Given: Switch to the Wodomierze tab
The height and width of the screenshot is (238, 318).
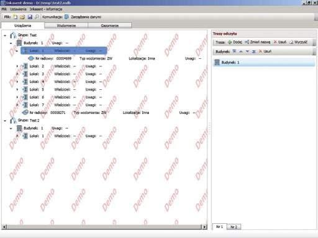Looking at the screenshot, I should pyautogui.click(x=66, y=25).
